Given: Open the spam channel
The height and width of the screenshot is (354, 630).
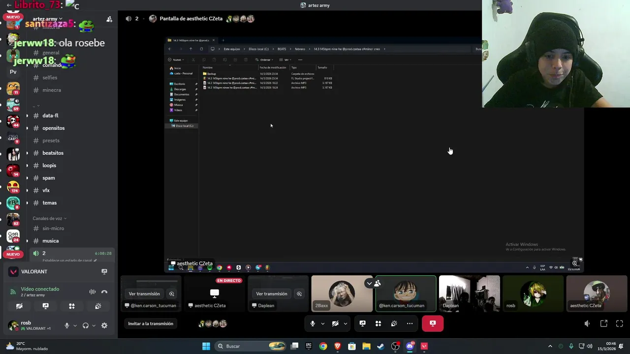Looking at the screenshot, I should (49, 178).
